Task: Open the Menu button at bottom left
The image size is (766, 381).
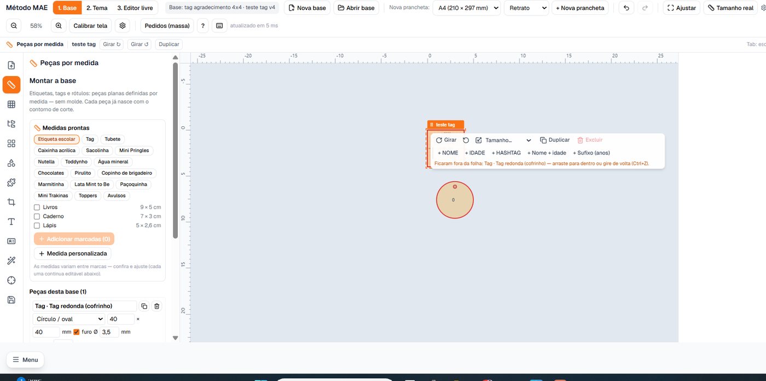Action: point(25,360)
